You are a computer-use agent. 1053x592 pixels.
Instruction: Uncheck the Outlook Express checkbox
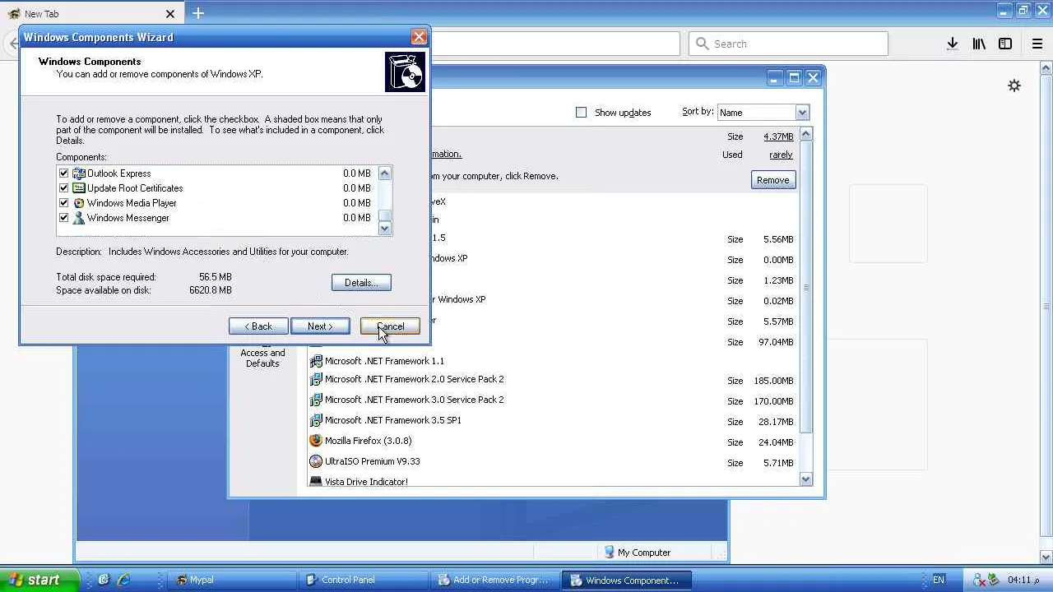tap(63, 173)
